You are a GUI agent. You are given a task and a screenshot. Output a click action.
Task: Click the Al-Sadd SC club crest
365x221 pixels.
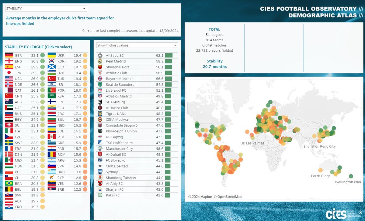[100, 56]
